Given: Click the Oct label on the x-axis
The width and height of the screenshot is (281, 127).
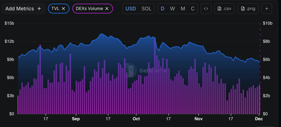Looking at the screenshot, I should [136, 119].
